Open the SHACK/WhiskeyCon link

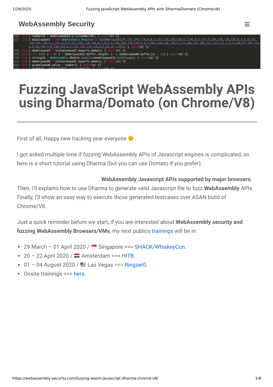coord(160,247)
